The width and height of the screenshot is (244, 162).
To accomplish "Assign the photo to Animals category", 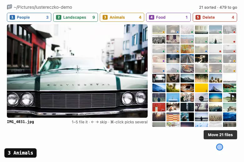I will [122, 17].
